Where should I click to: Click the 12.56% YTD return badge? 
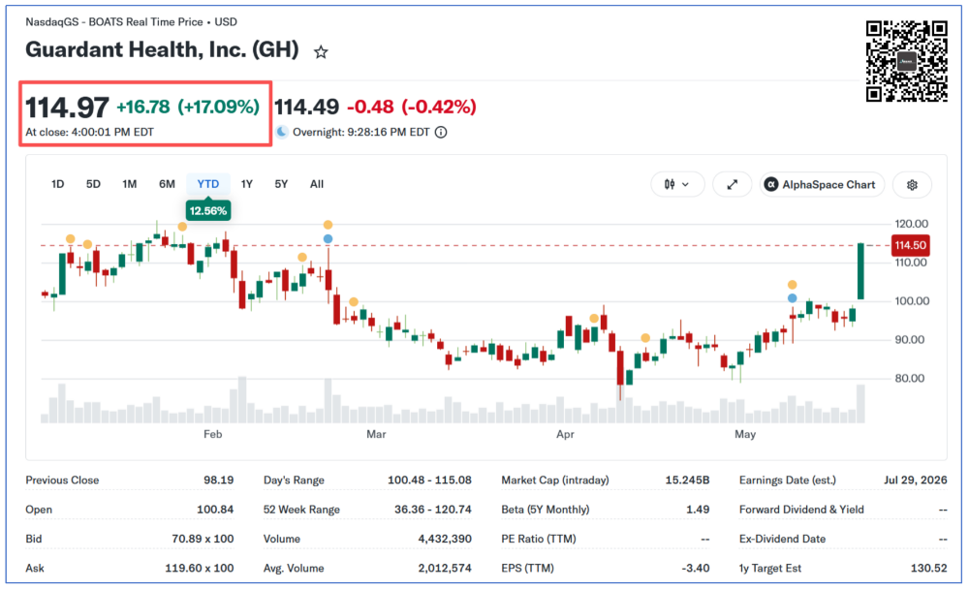pyautogui.click(x=207, y=211)
